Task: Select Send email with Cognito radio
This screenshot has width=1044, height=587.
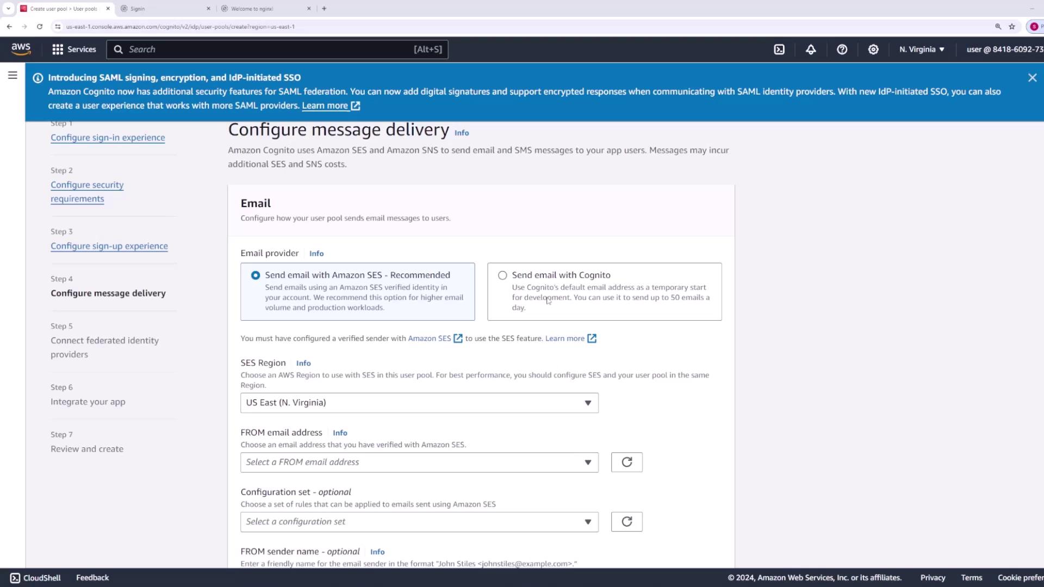Action: pyautogui.click(x=502, y=276)
